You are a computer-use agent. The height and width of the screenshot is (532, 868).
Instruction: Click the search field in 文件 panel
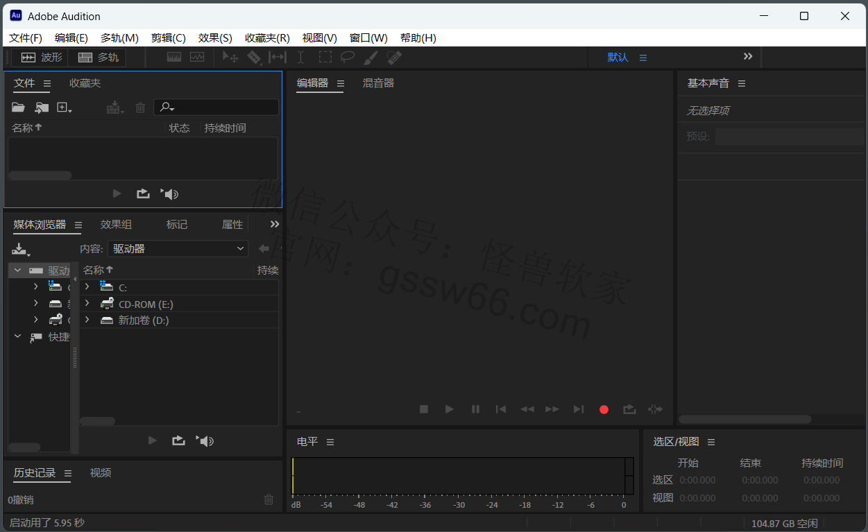coord(216,107)
